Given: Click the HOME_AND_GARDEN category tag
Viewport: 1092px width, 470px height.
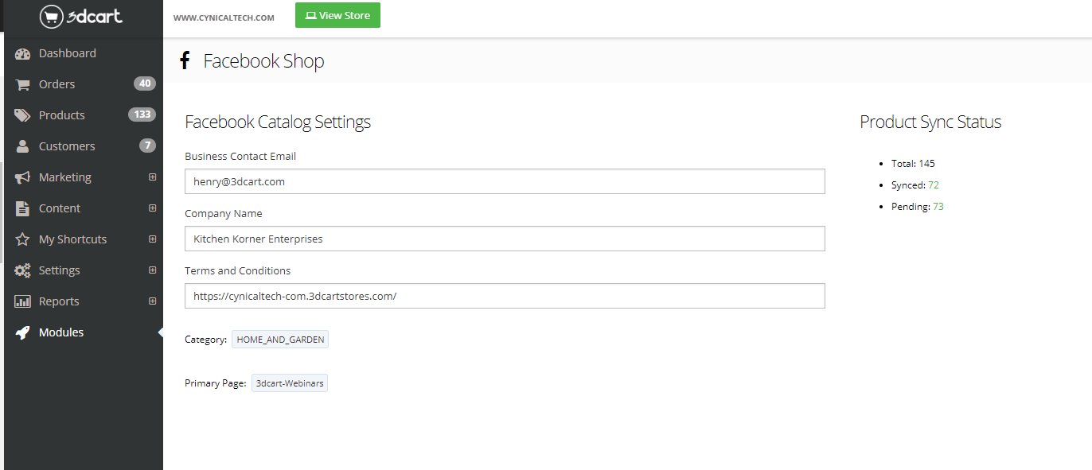Looking at the screenshot, I should click(280, 340).
